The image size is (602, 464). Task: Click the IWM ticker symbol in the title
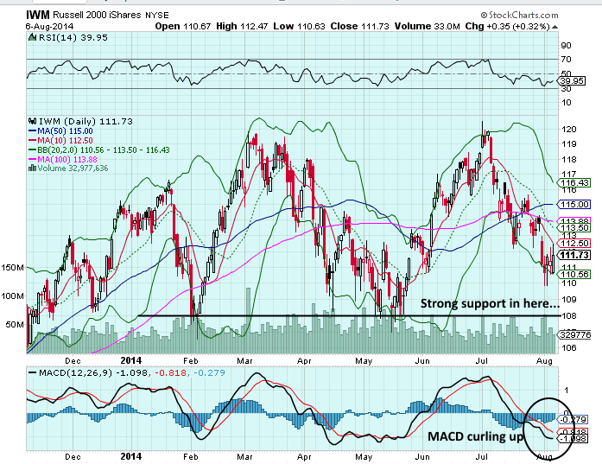tap(38, 15)
